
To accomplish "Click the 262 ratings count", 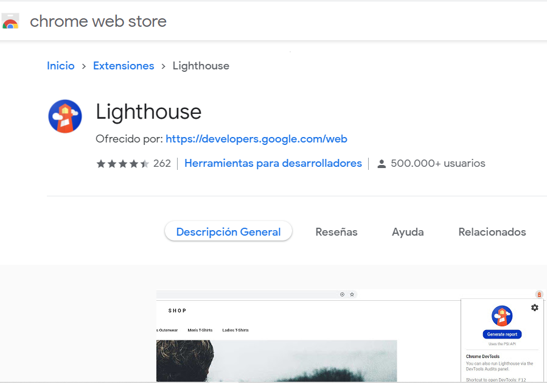I will click(x=162, y=163).
